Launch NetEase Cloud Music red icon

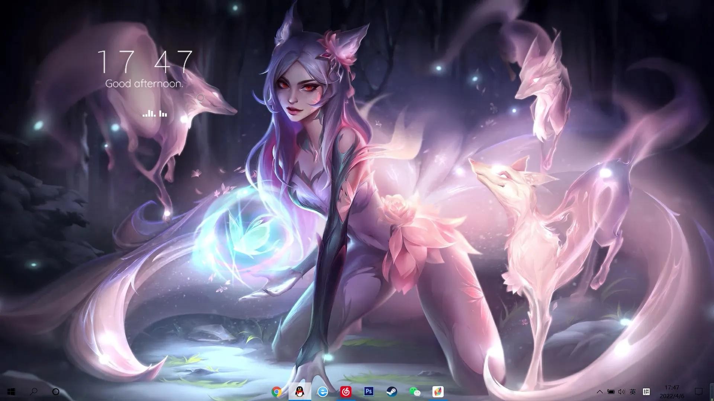coord(346,392)
